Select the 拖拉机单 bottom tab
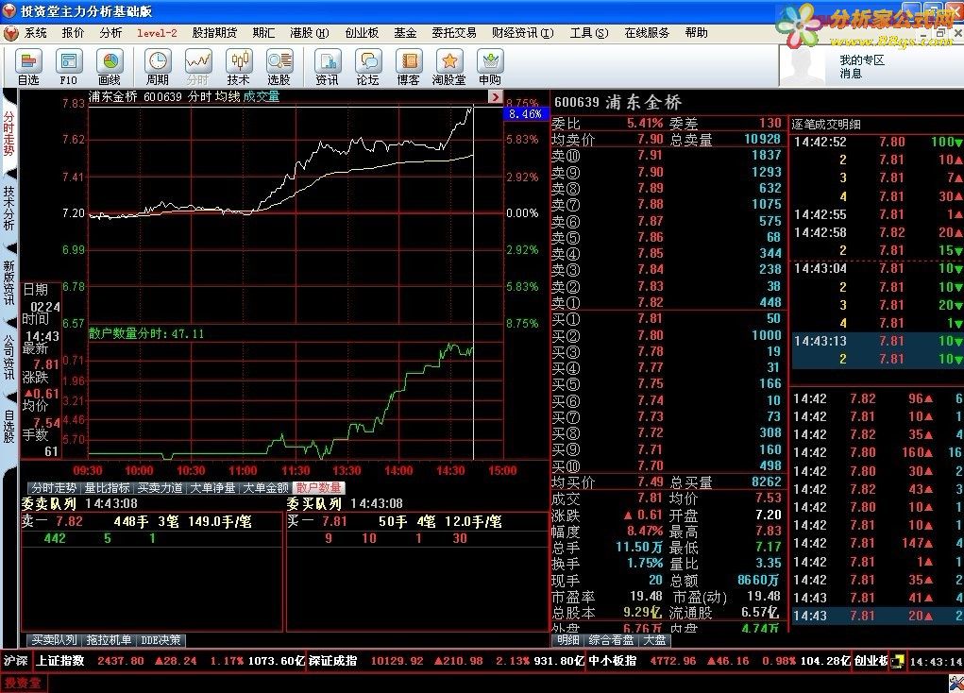This screenshot has width=964, height=693. tap(109, 640)
